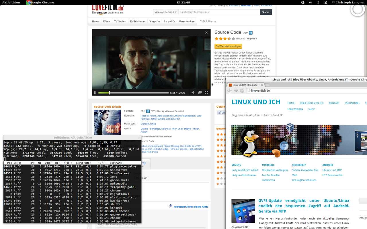Image resolution: width=367 pixels, height=229 pixels.
Task: Open the Kollektionen tab
Action: 138,21
